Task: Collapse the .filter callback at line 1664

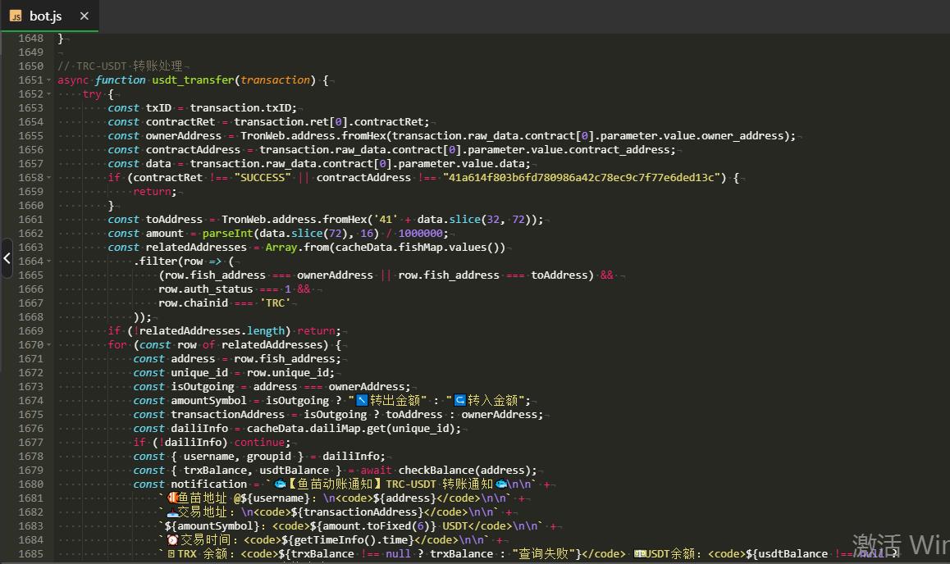Action: tap(49, 262)
